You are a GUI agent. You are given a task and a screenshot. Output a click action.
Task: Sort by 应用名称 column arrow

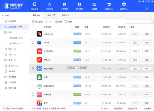tap(71, 27)
